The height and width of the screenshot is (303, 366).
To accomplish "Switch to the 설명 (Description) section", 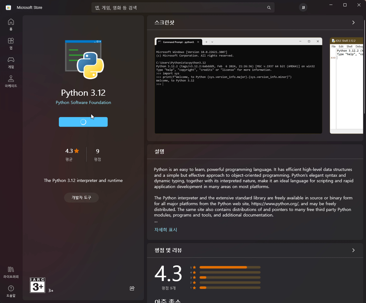I will tap(159, 151).
